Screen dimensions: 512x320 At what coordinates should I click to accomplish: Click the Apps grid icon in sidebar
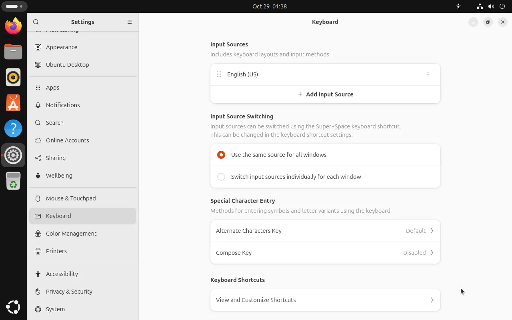point(38,88)
